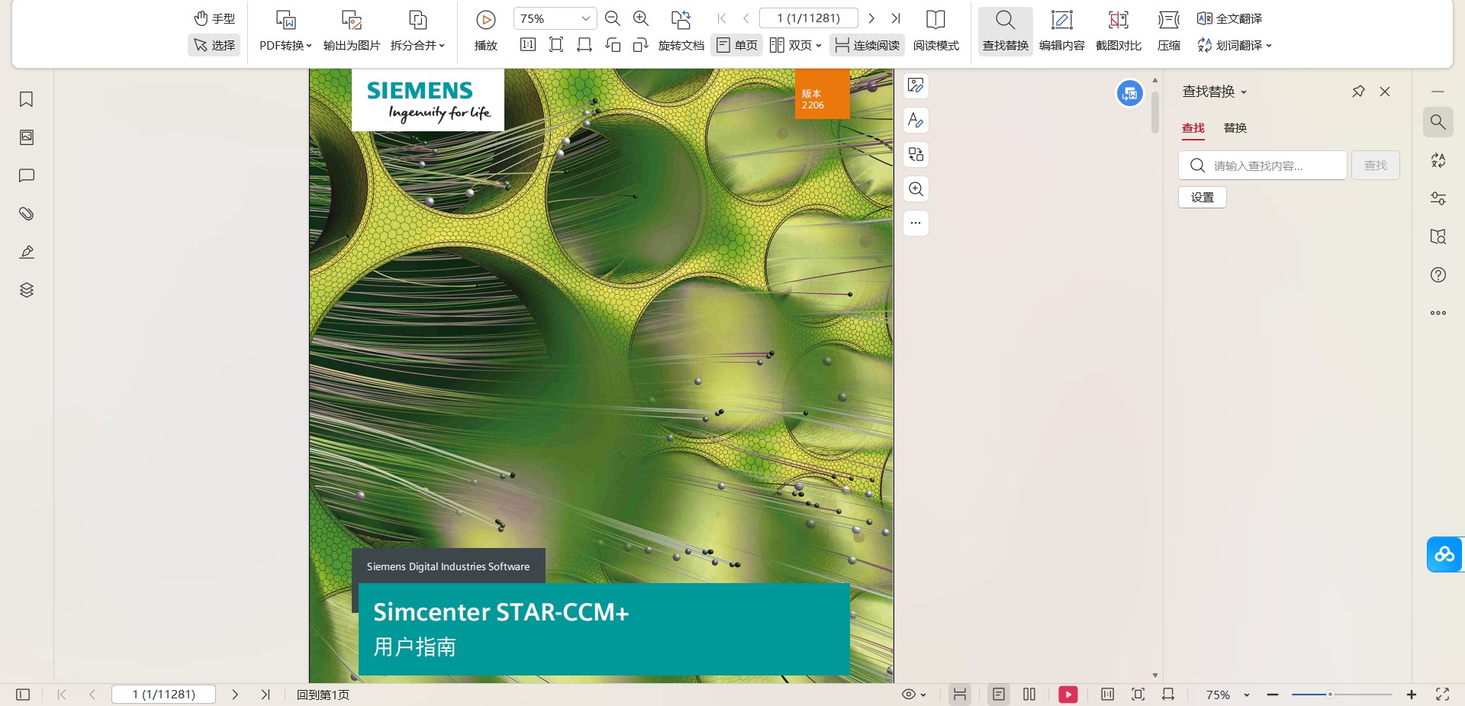Image resolution: width=1465 pixels, height=706 pixels.
Task: Click 回到第1页 in status bar
Action: 323,695
